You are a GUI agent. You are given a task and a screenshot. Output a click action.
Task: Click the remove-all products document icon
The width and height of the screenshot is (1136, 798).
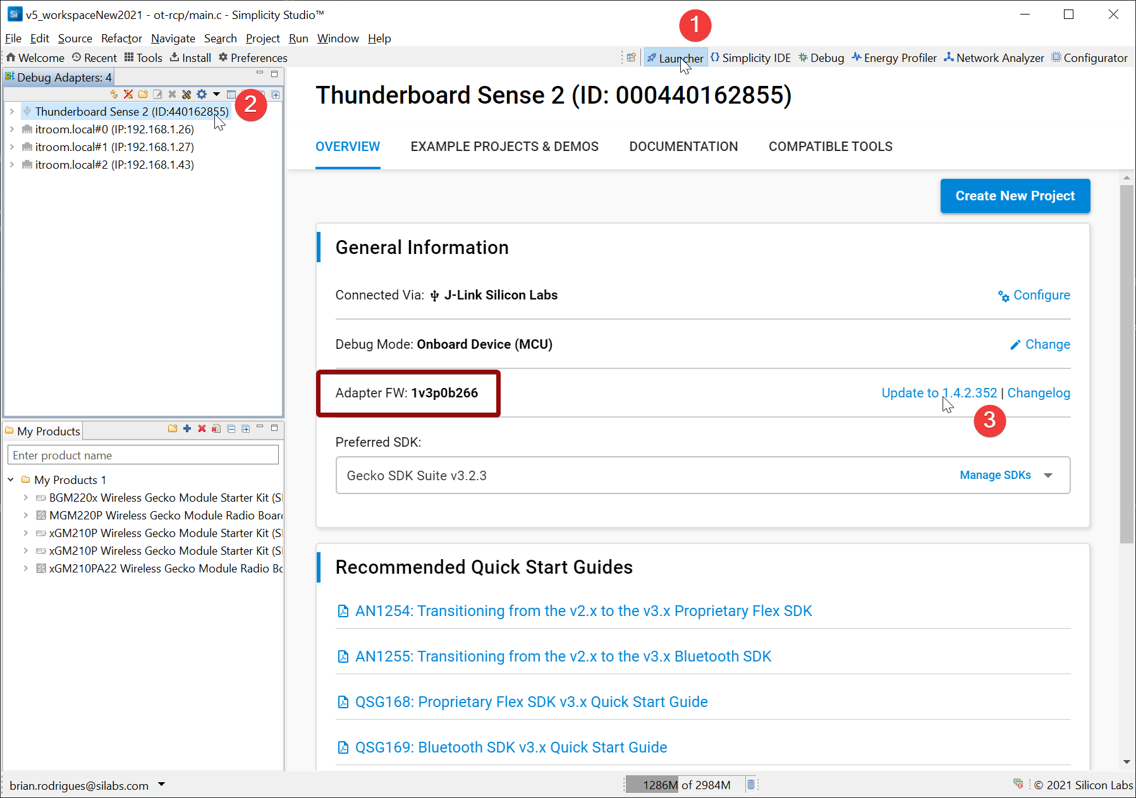tap(216, 428)
